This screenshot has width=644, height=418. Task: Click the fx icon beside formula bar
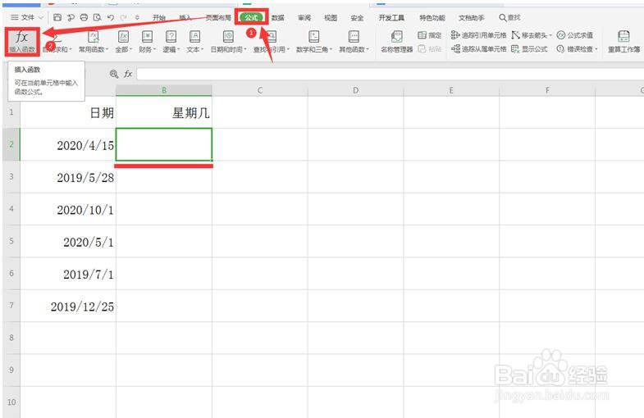click(x=128, y=74)
